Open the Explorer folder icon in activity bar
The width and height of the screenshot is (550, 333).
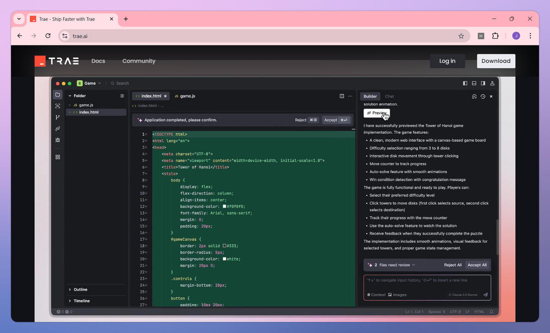(58, 95)
